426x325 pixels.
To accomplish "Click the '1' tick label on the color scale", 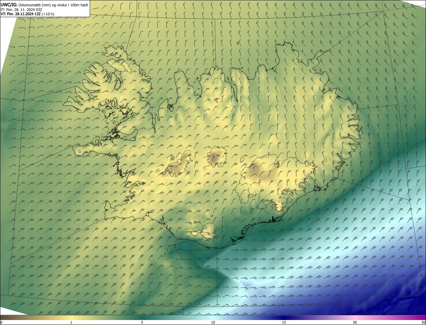I will [x=71, y=322].
